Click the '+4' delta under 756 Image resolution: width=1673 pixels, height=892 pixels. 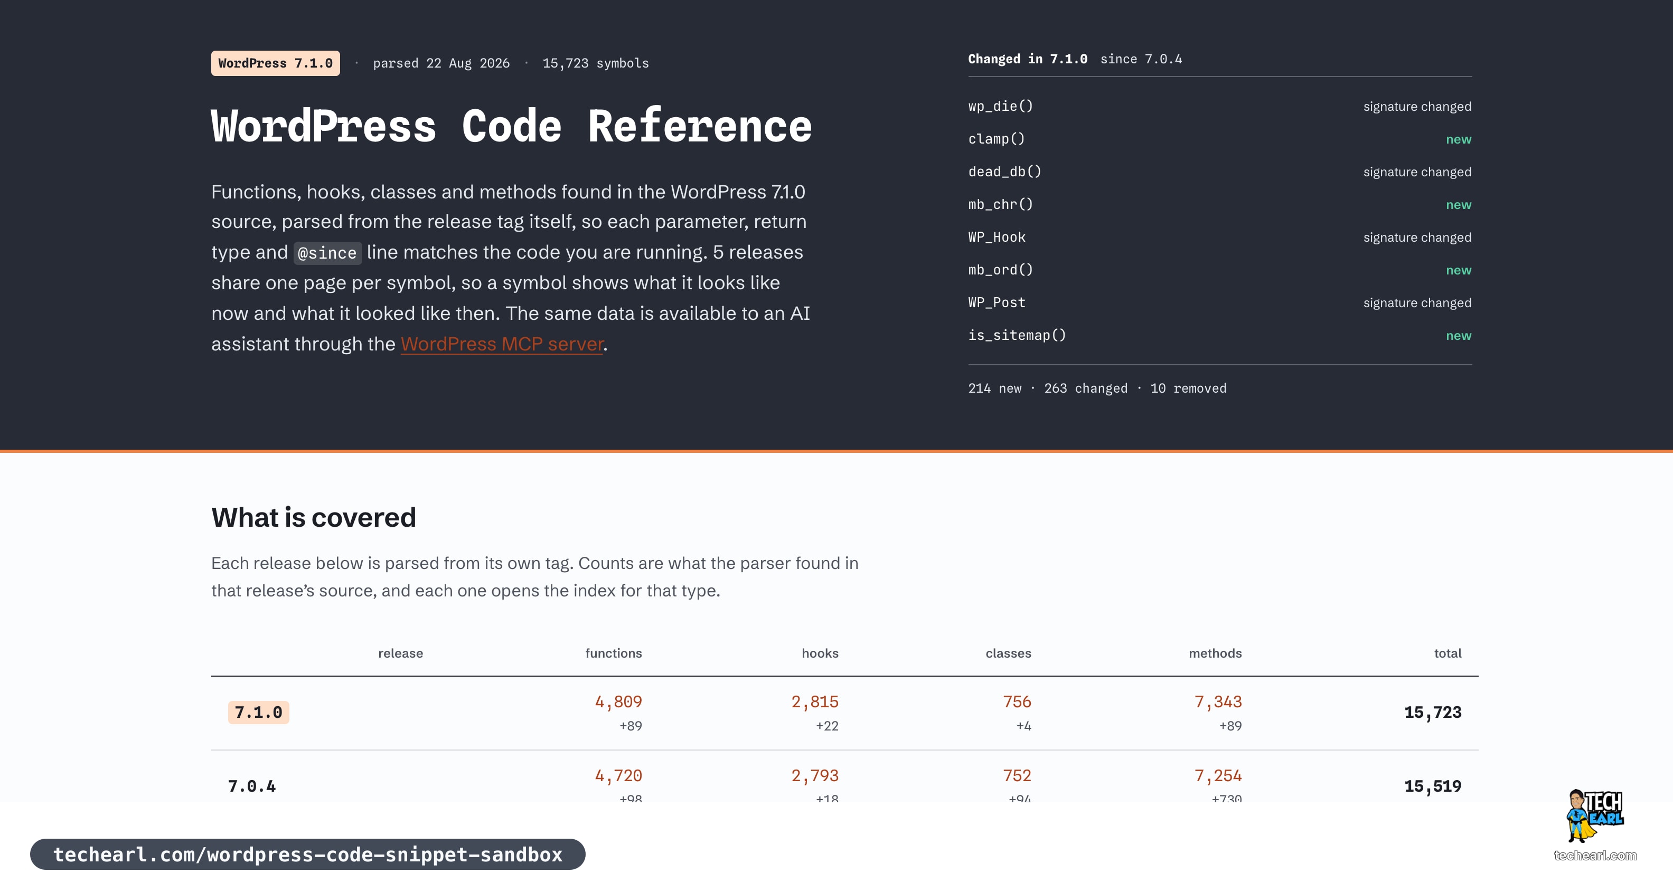[x=1023, y=726]
